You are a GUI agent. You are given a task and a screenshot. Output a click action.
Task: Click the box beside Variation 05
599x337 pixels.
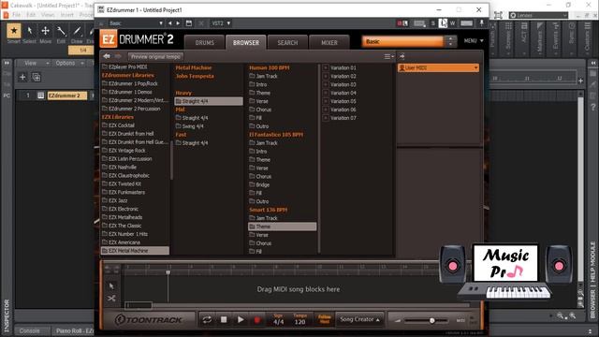tap(326, 101)
